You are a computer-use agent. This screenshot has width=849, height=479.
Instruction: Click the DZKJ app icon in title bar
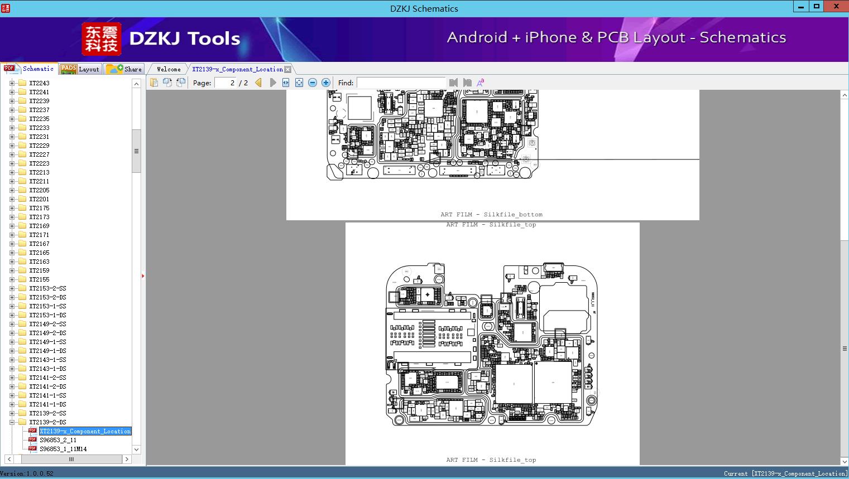tap(6, 8)
